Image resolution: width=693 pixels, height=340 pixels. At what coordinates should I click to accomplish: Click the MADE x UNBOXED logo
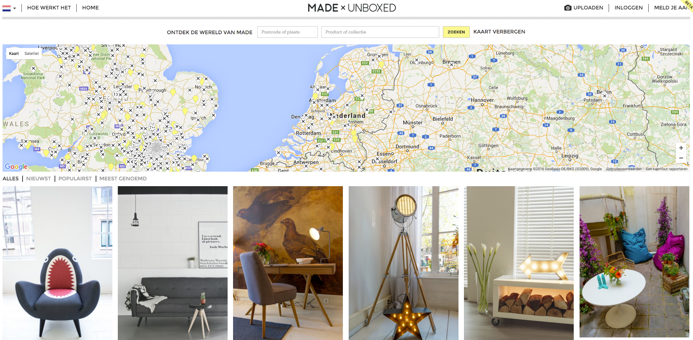pyautogui.click(x=352, y=8)
